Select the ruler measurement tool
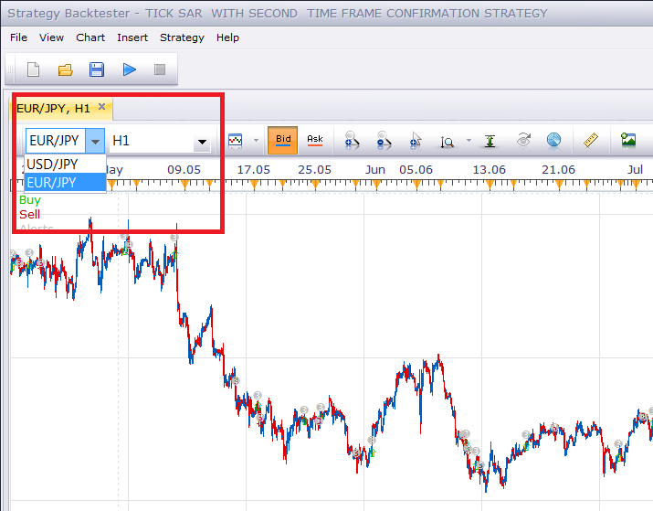 (591, 141)
